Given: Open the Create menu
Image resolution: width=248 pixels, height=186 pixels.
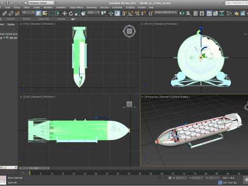Looking at the screenshot, I should 37,7.
